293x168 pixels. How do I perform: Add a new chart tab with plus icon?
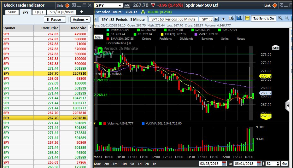tap(223, 19)
